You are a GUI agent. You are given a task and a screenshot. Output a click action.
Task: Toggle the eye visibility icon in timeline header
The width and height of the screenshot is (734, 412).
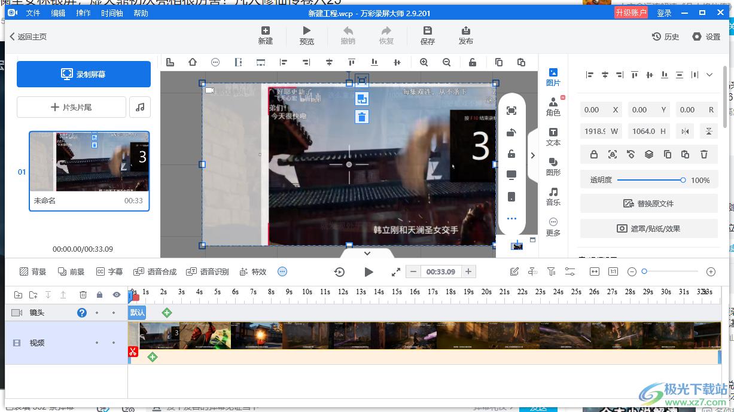tap(117, 295)
